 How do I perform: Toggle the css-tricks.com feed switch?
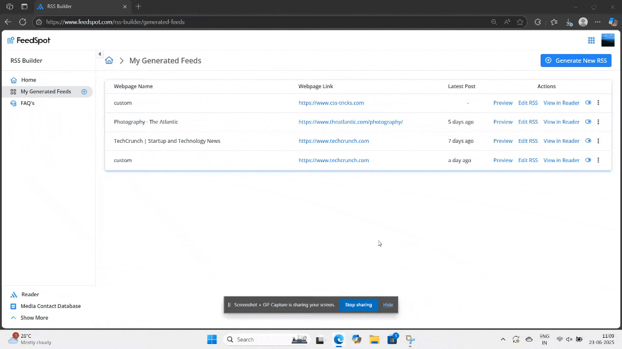click(588, 103)
